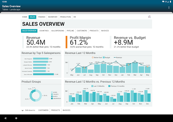Click the Sum of the rest bar

(x=44, y=74)
